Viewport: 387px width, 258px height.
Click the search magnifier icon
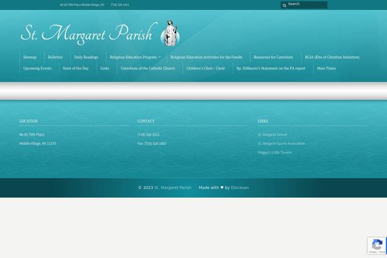[x=284, y=5]
